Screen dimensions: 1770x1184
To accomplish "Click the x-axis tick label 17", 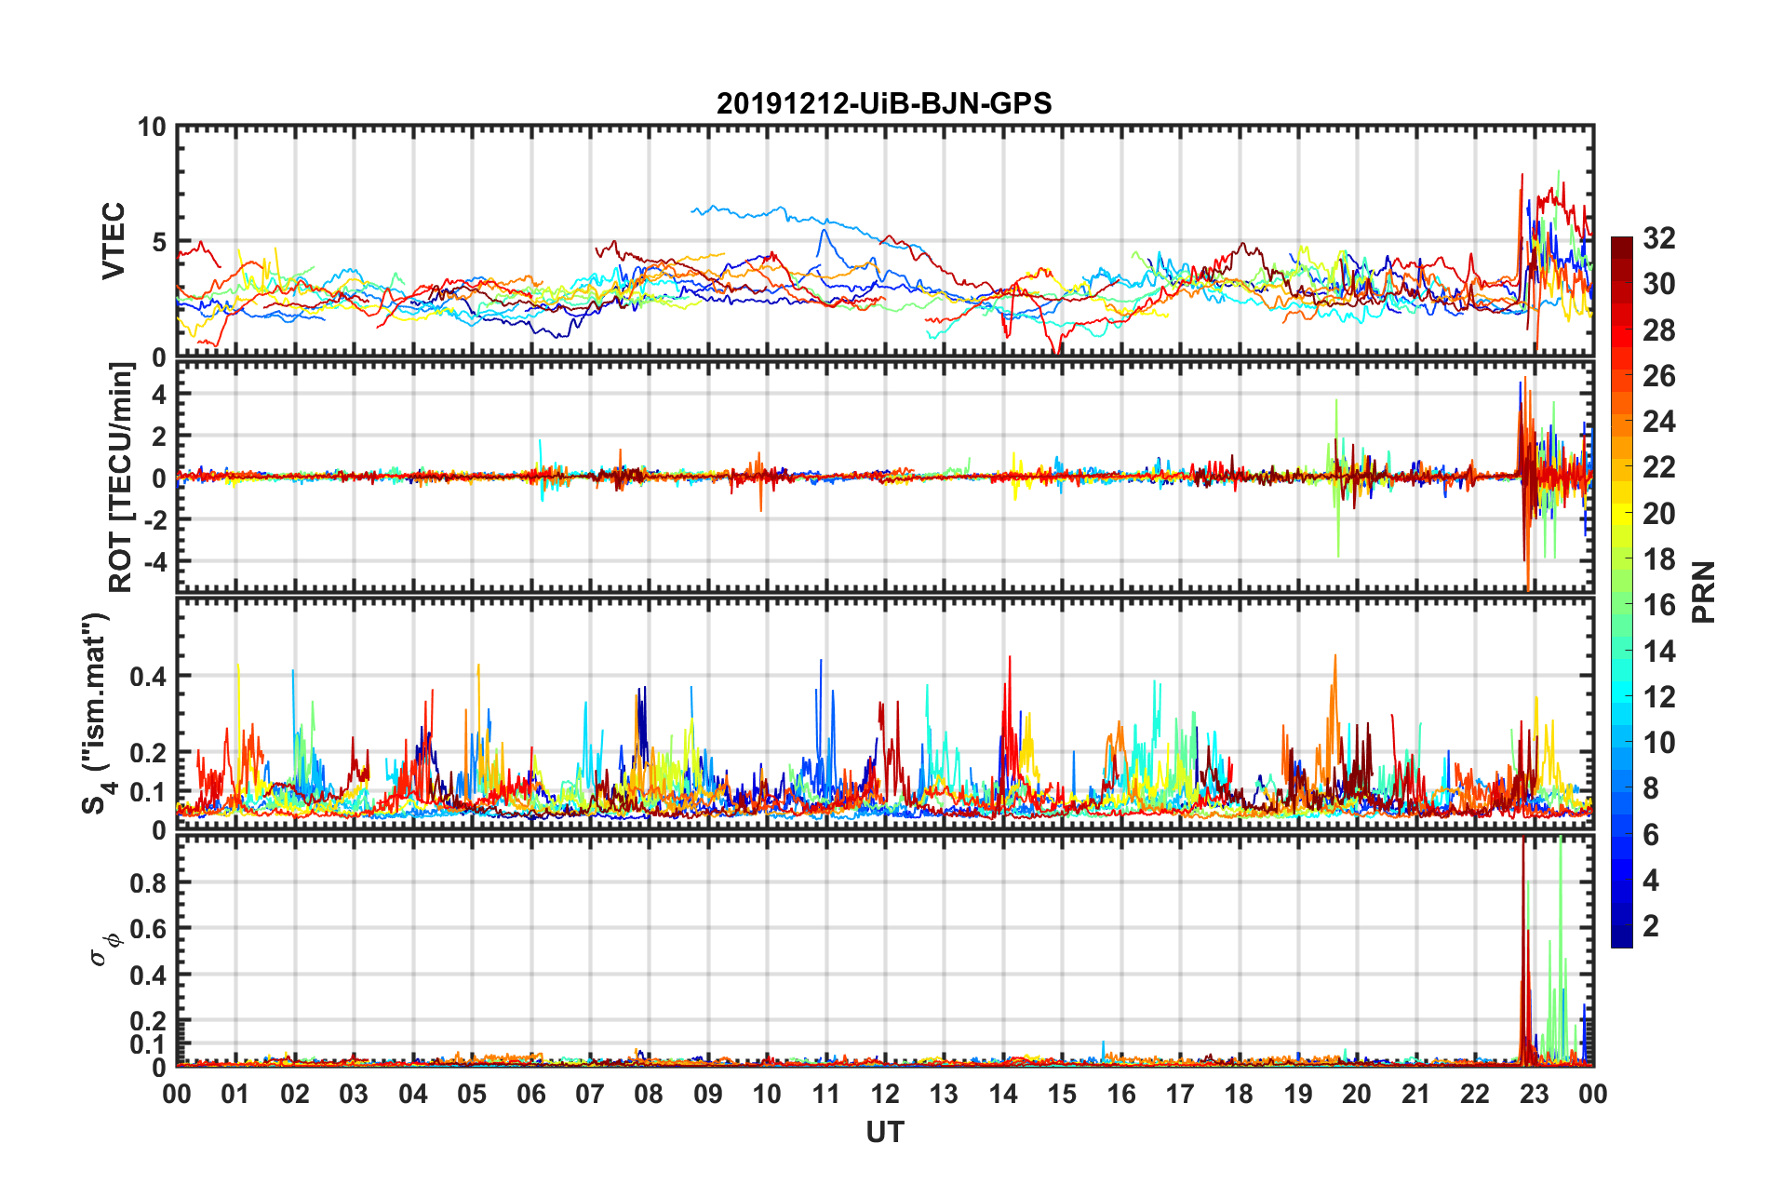I will coord(1180,1094).
